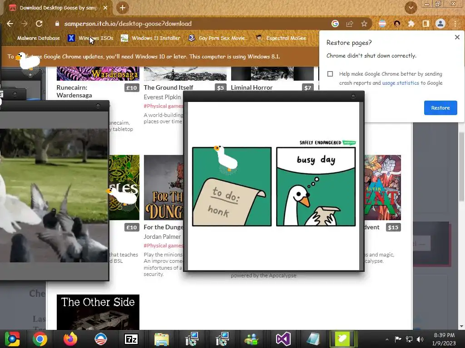Image resolution: width=465 pixels, height=348 pixels.
Task: Click the scrollbar down arrow
Action: [461, 326]
